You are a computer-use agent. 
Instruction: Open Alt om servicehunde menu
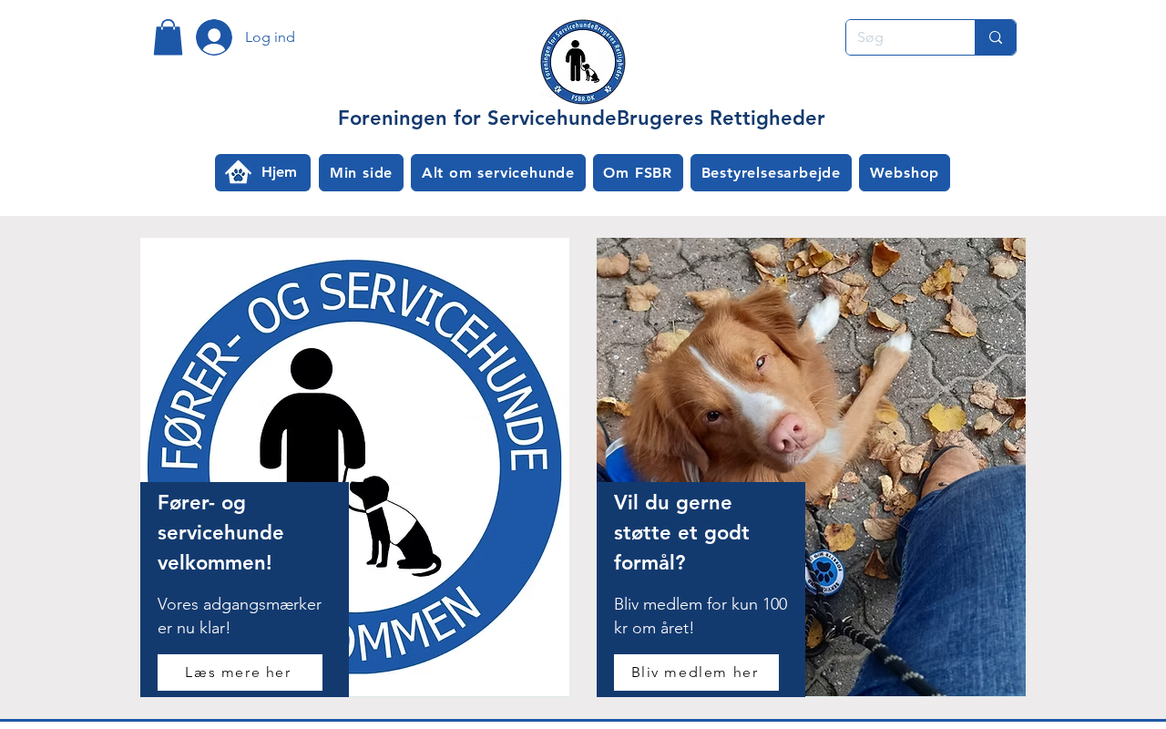(x=498, y=173)
